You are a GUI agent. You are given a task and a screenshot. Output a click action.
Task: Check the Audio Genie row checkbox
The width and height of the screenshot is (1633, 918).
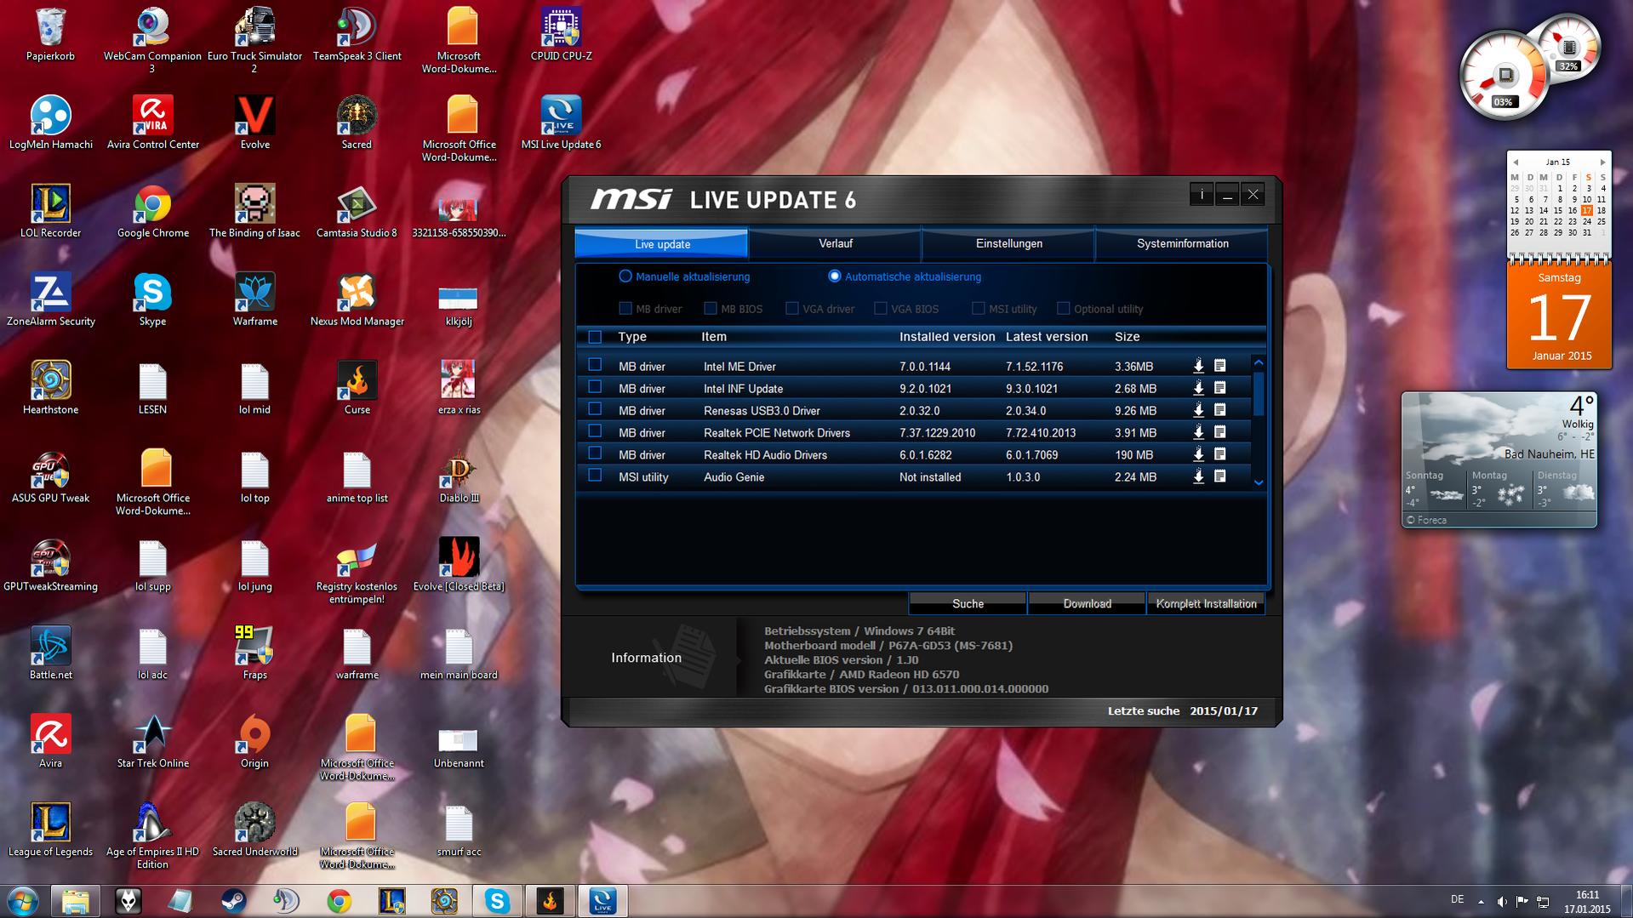coord(595,476)
